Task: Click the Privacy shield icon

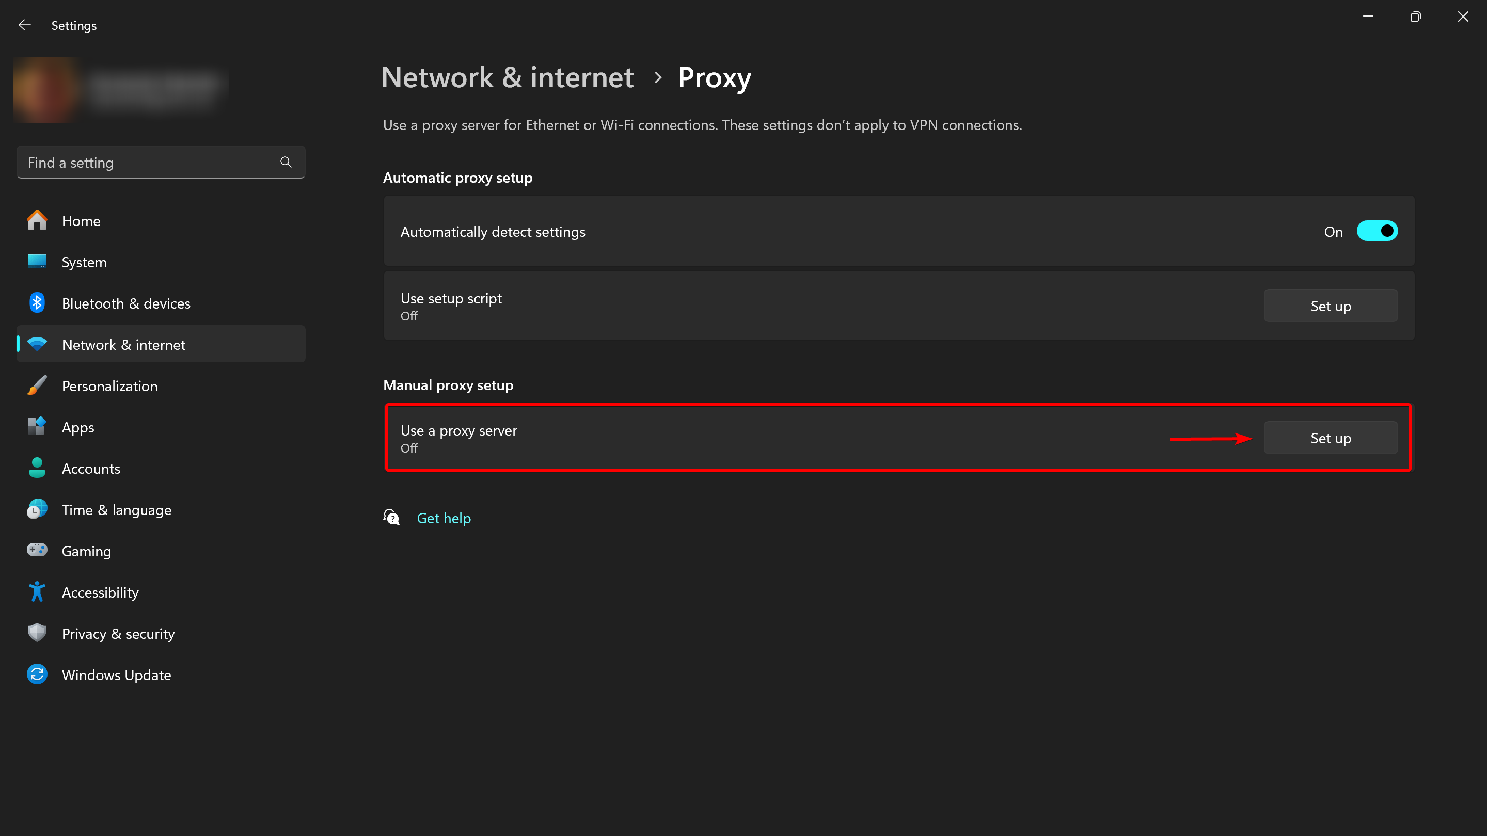Action: pos(37,633)
